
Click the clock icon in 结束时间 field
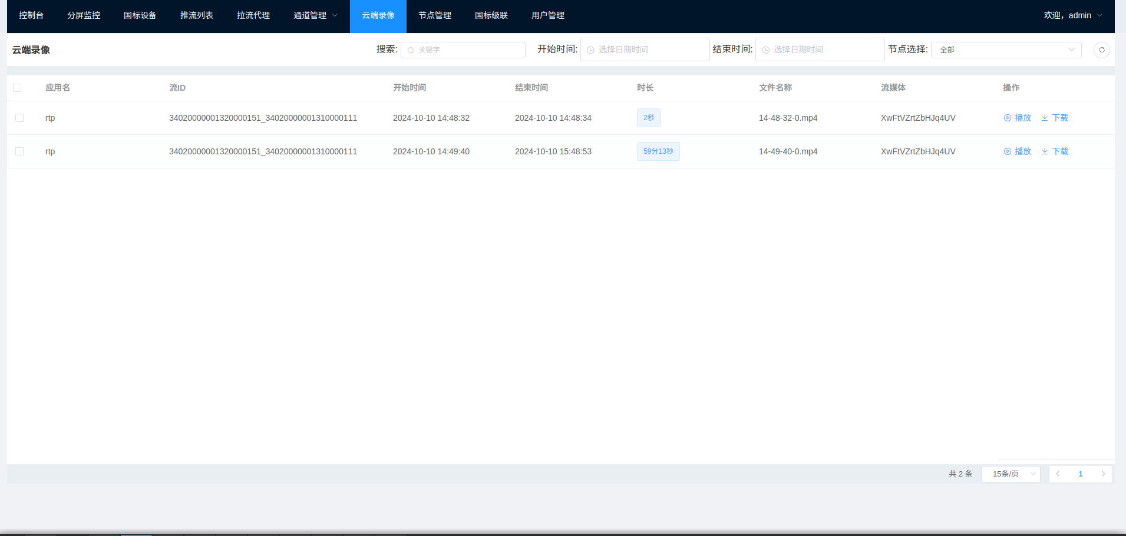pos(765,50)
